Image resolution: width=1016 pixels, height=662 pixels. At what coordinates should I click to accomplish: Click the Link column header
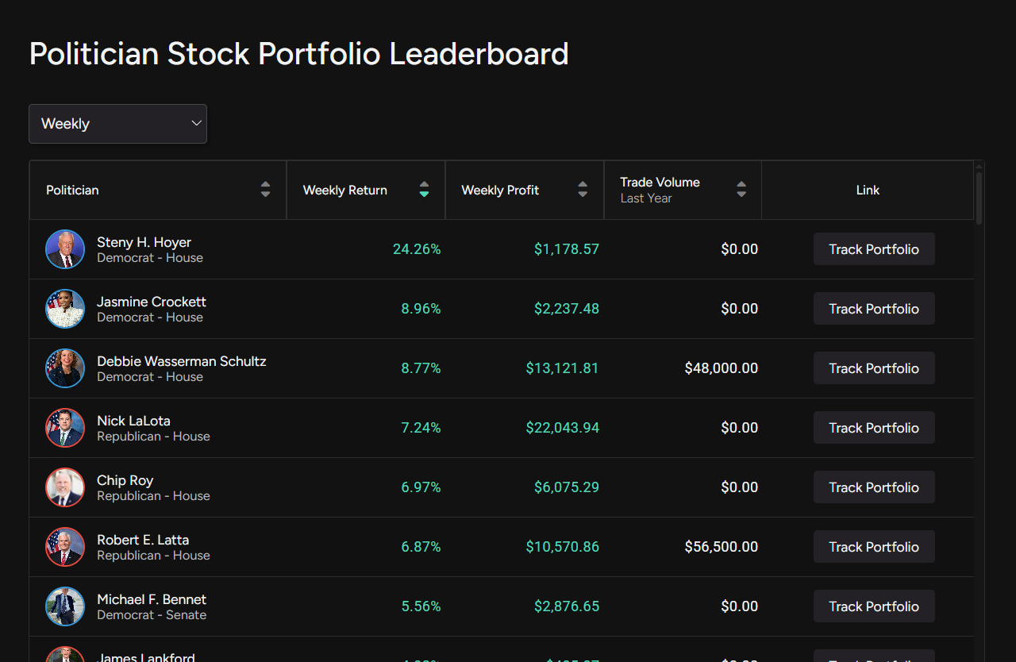[x=867, y=190]
